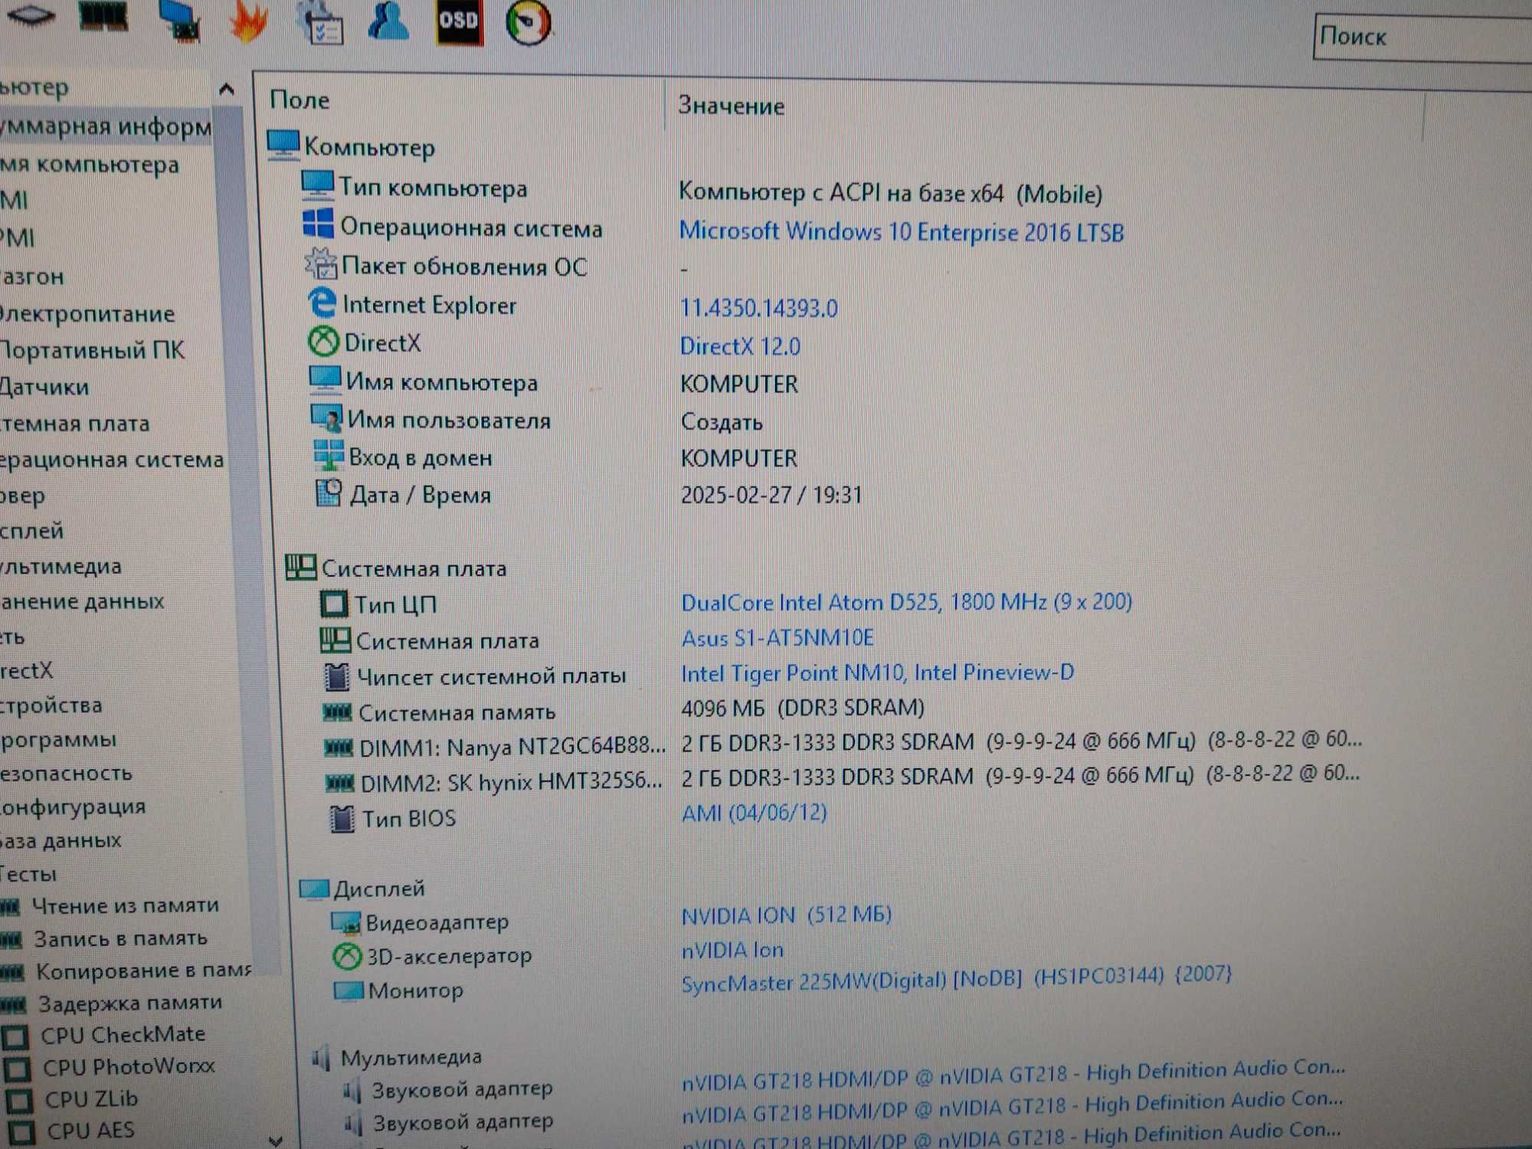Click the Значение column header
Image resolution: width=1532 pixels, height=1149 pixels.
(x=732, y=106)
